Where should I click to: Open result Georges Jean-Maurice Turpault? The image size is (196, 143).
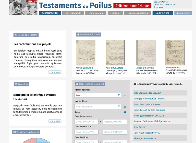point(160,98)
